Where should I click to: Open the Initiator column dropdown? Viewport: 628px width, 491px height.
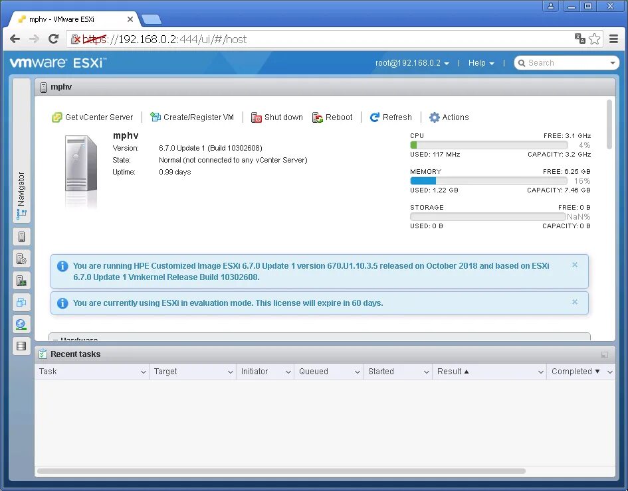288,372
